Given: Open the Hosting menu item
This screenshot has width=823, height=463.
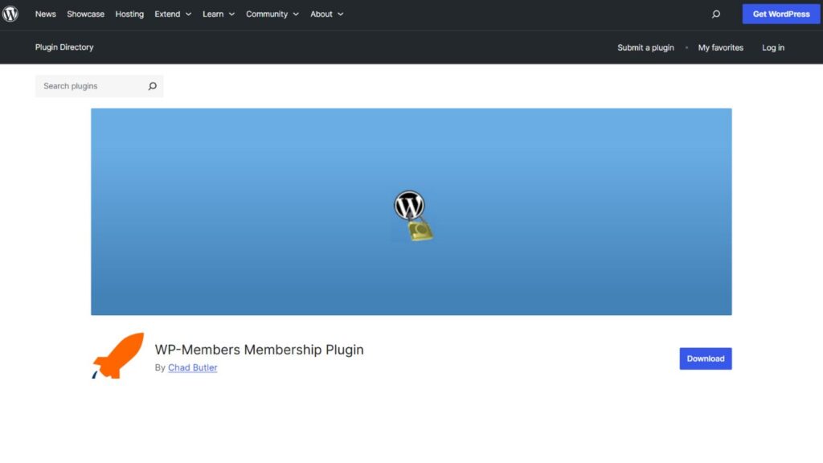Looking at the screenshot, I should (129, 14).
